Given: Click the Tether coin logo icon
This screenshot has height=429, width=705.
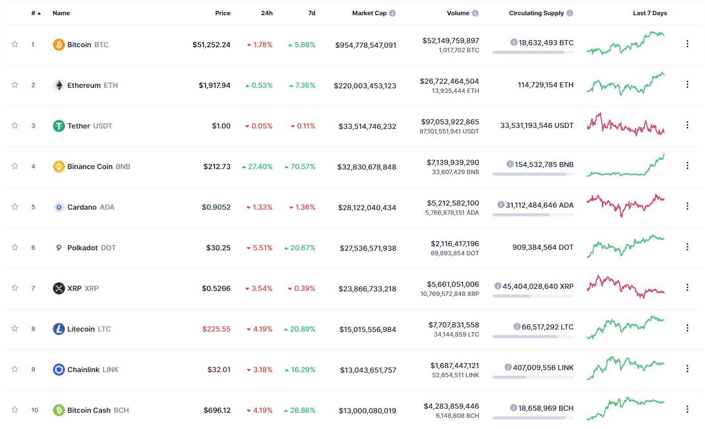Looking at the screenshot, I should [59, 126].
